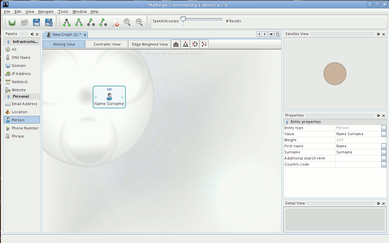Open the graph tabs dropdown arrow

pyautogui.click(x=271, y=34)
